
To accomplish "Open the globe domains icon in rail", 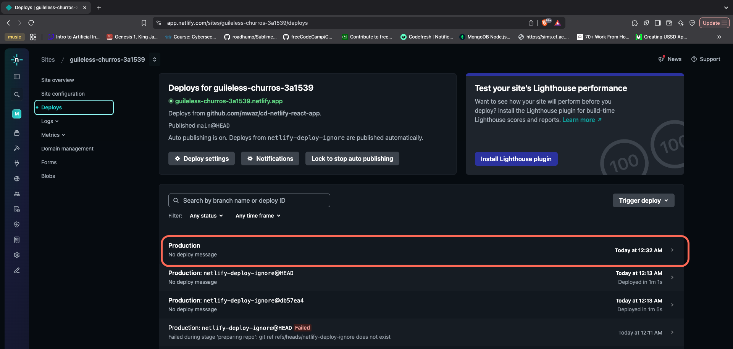I will (17, 179).
